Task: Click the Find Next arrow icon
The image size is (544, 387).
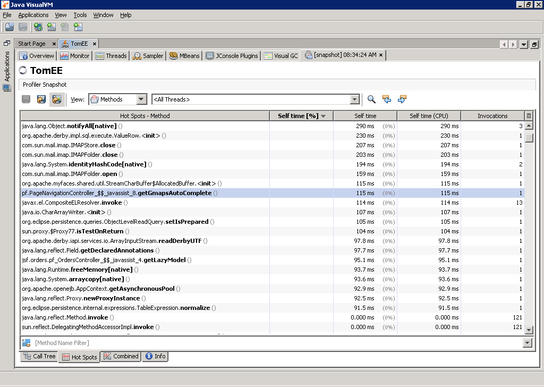Action: click(402, 99)
